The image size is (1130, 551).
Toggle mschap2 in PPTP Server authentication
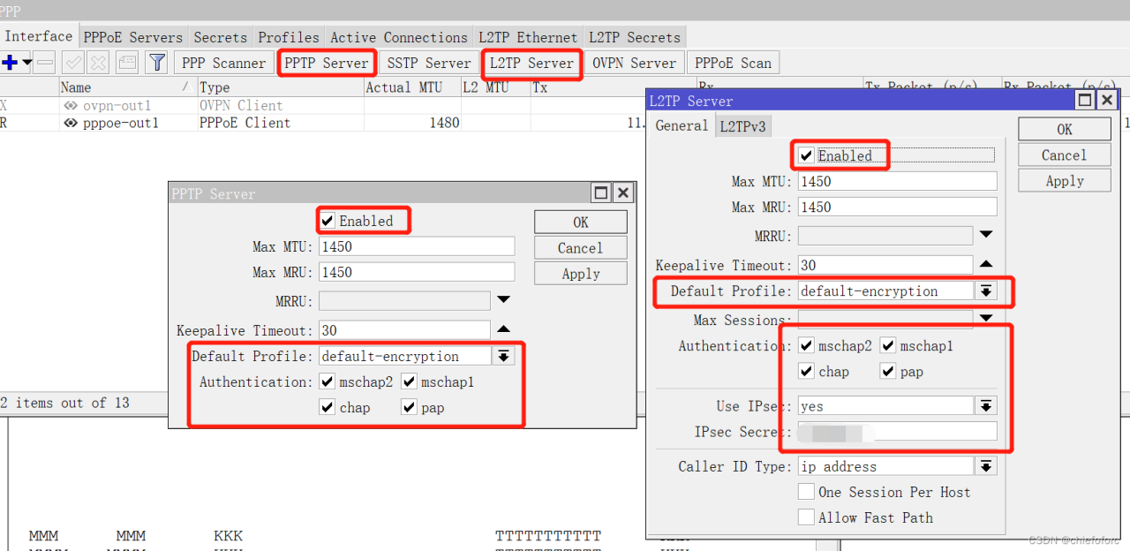328,381
